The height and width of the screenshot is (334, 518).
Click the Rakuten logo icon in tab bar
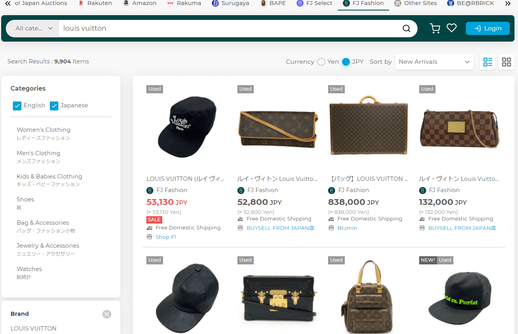tap(81, 3)
